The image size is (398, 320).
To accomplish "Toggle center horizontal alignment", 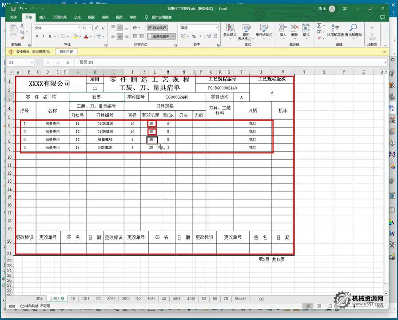I will point(119,36).
